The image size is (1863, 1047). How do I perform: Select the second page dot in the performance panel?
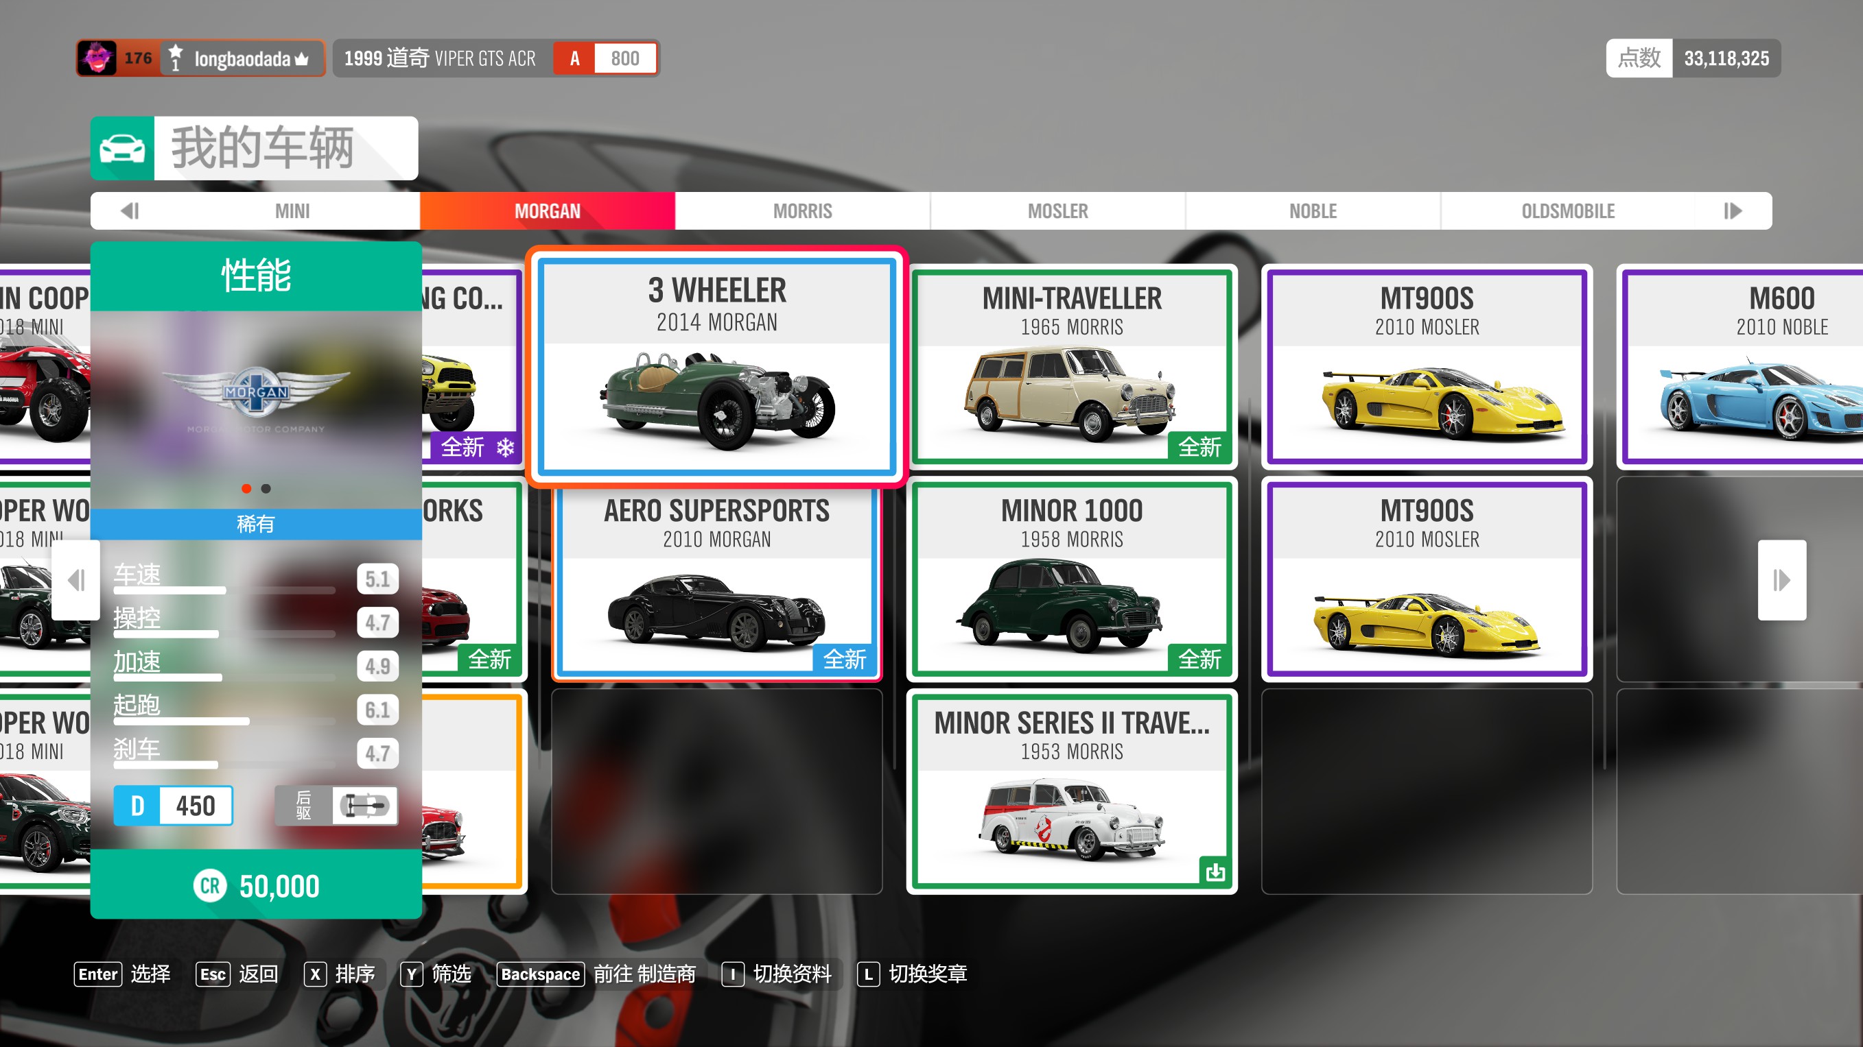(x=266, y=489)
